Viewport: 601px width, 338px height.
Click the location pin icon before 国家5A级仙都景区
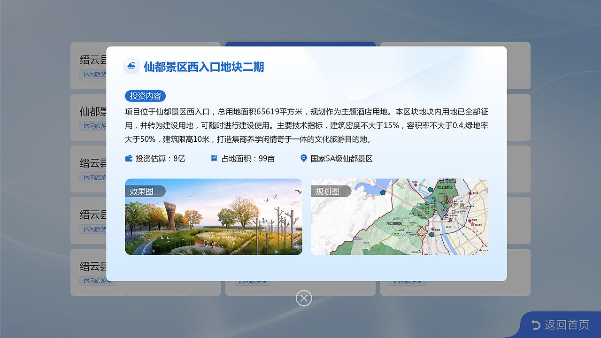click(303, 158)
